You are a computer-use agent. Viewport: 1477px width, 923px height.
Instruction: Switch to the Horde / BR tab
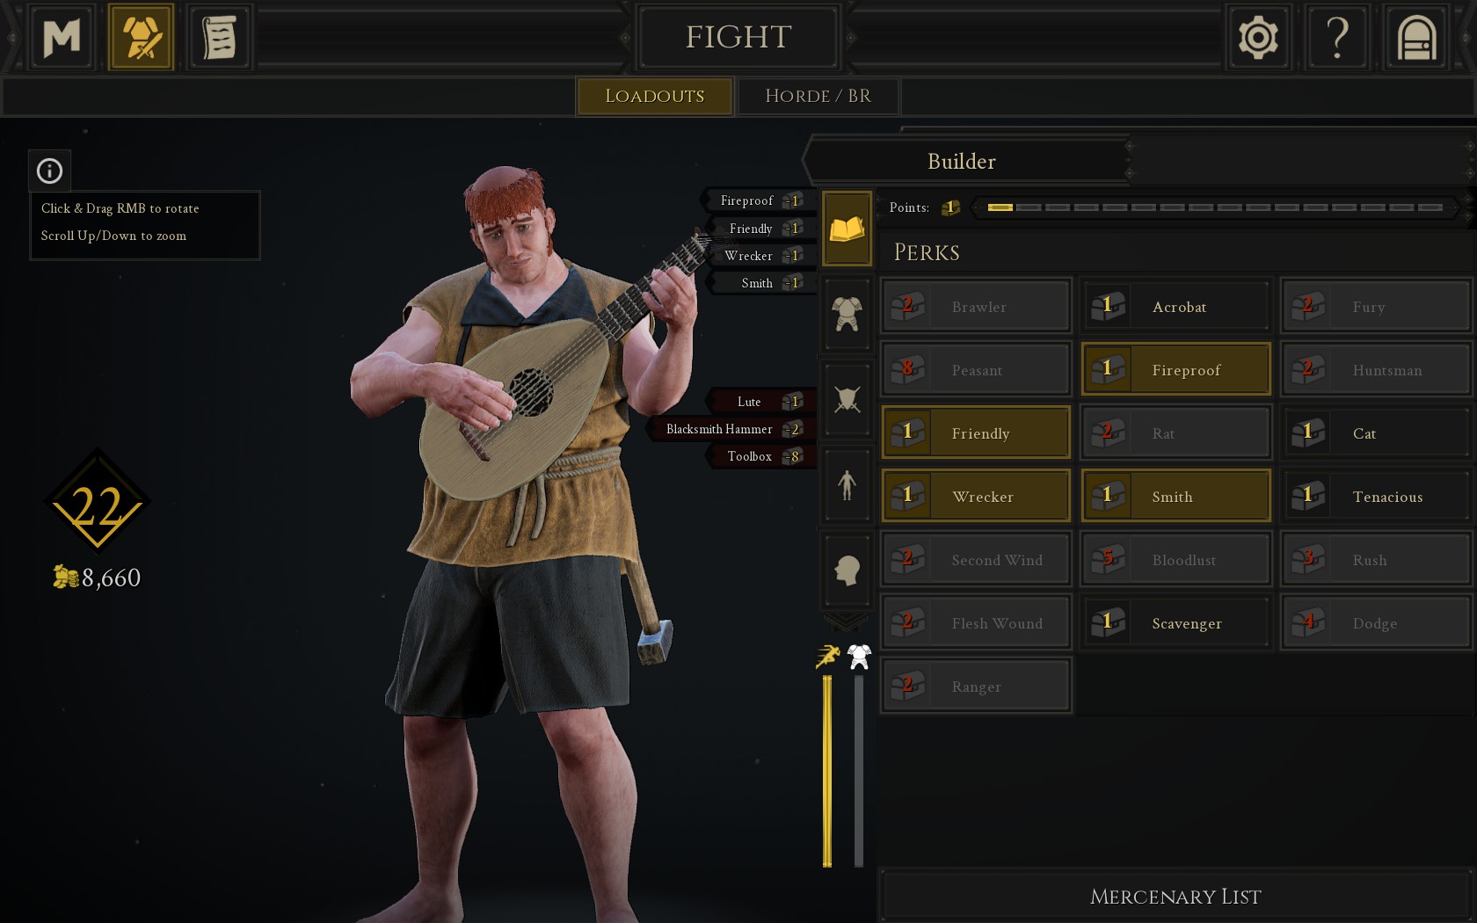tap(818, 96)
